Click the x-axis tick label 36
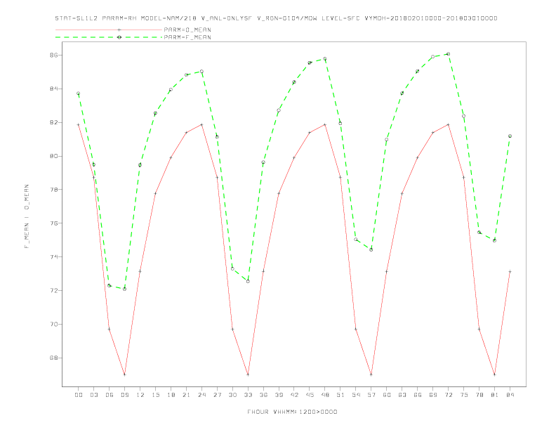The height and width of the screenshot is (430, 556). pos(263,395)
